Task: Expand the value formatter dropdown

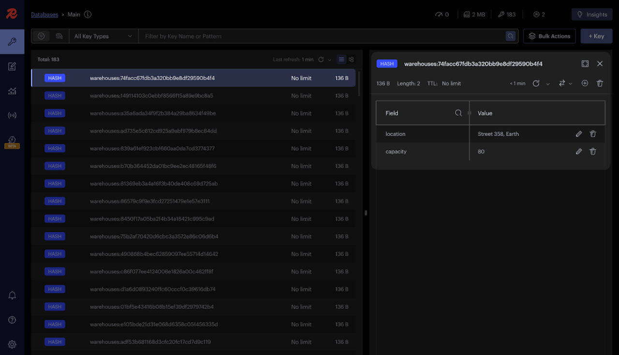Action: click(565, 84)
